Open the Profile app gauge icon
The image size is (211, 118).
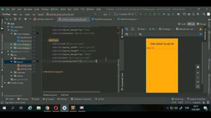(x=164, y=14)
